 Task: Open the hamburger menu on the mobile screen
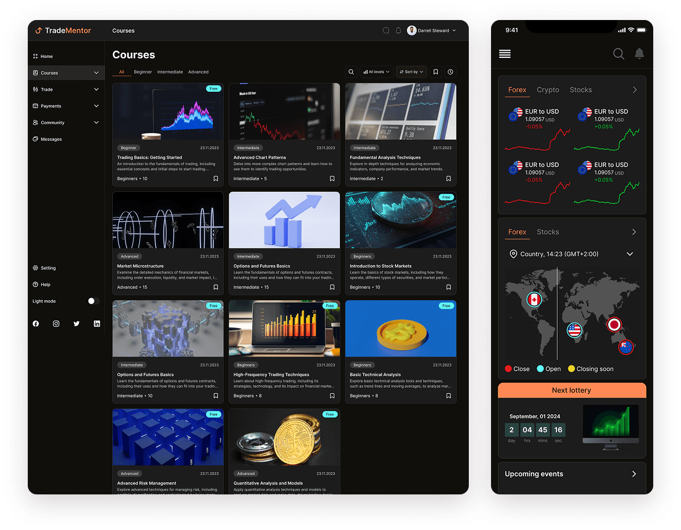click(x=504, y=54)
